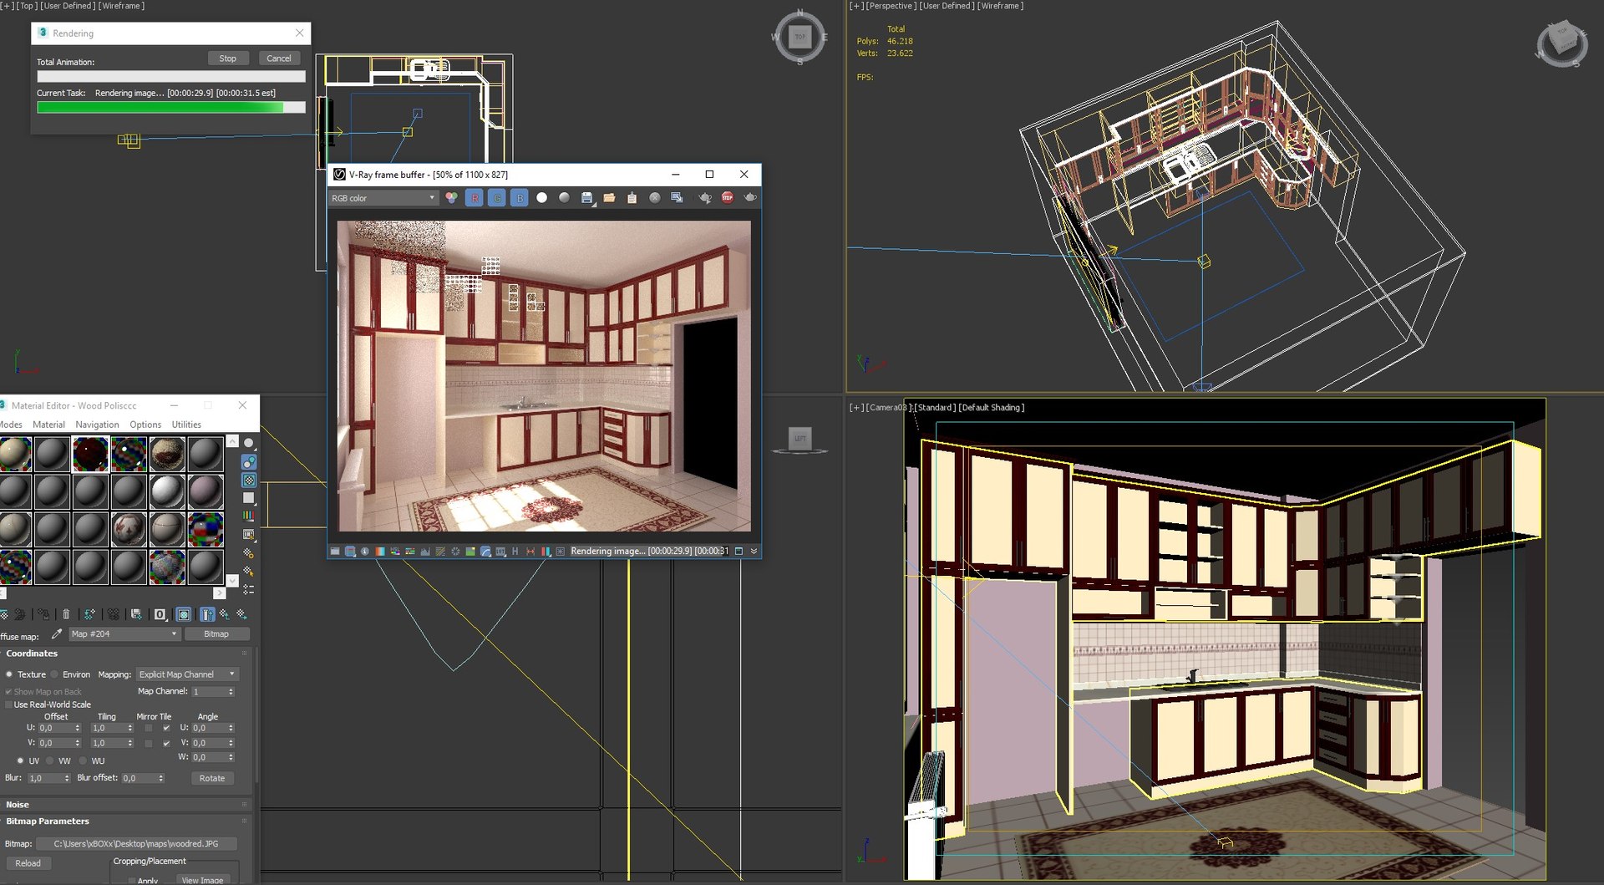
Task: Expand the Noise rollout
Action: 125,805
